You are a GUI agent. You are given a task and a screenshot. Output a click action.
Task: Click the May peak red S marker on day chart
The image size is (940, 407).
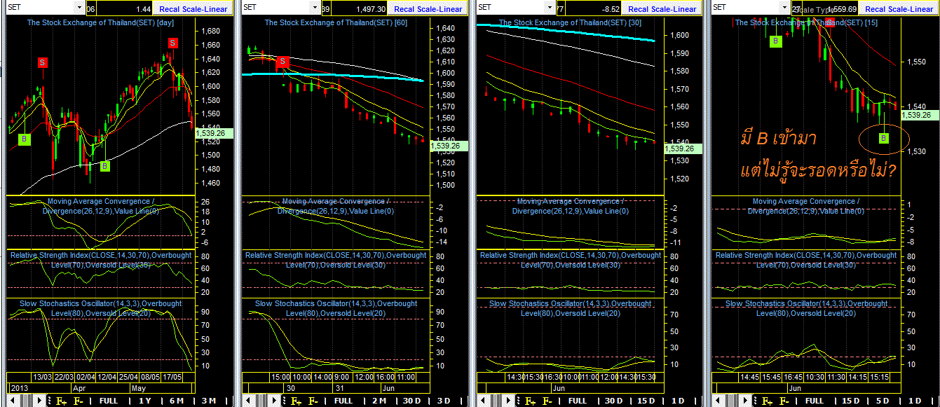tap(172, 43)
